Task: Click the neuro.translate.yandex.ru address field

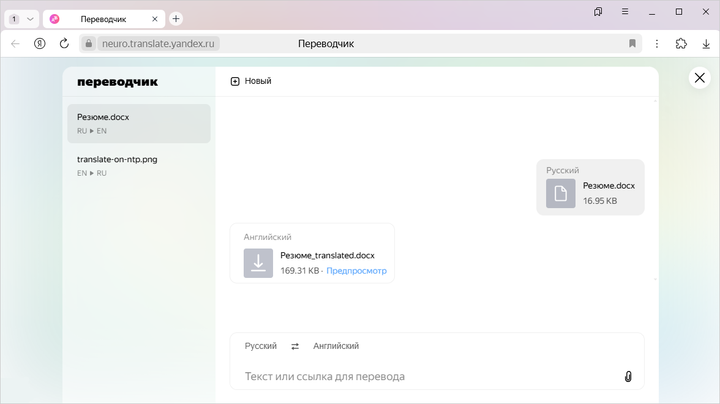Action: click(159, 43)
